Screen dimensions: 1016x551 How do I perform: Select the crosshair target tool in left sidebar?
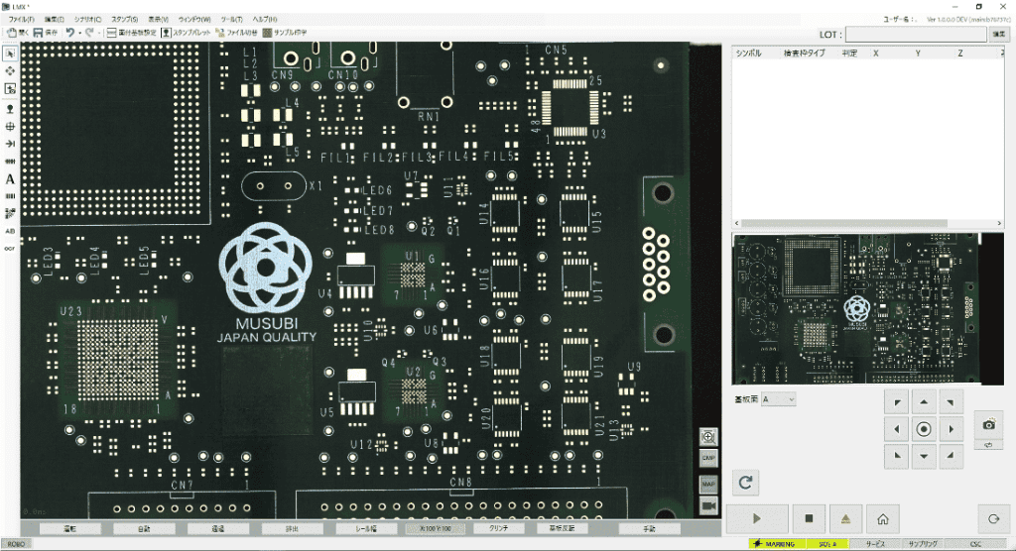[x=10, y=126]
